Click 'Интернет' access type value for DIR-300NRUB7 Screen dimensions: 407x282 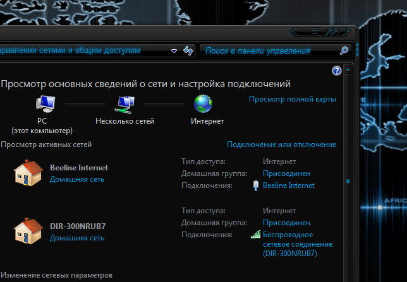pos(279,211)
